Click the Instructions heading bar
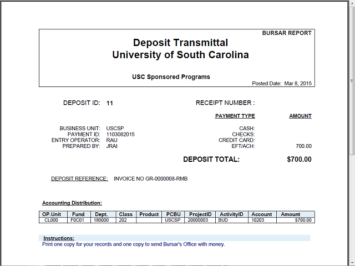The width and height of the screenshot is (355, 266). 175,238
